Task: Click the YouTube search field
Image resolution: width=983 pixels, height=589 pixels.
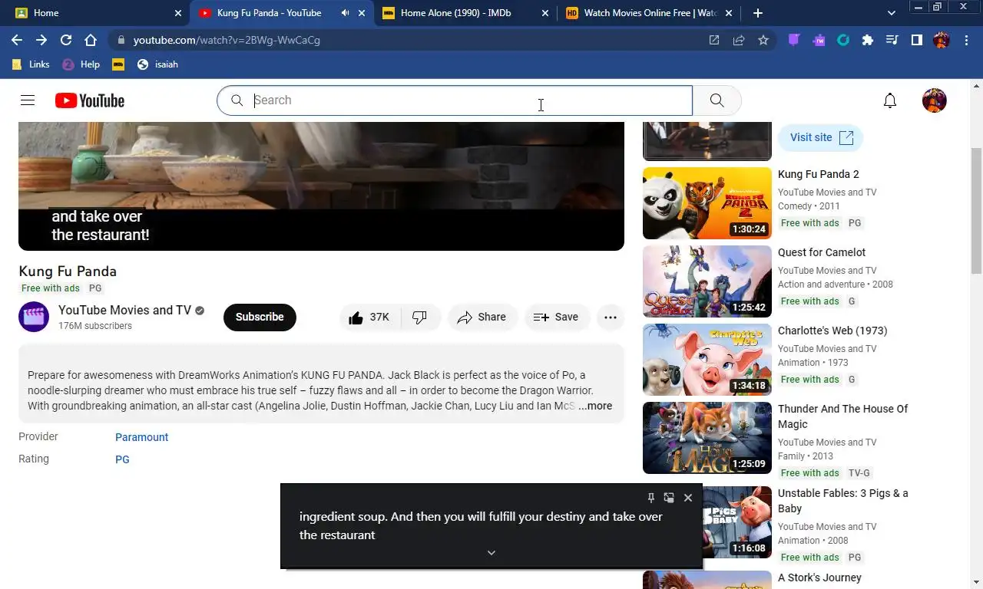Action: pyautogui.click(x=455, y=100)
